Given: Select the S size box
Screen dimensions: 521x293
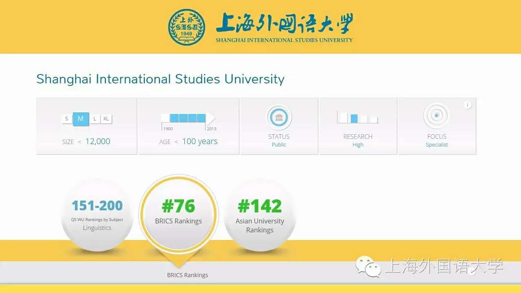Looking at the screenshot, I should click(67, 119).
